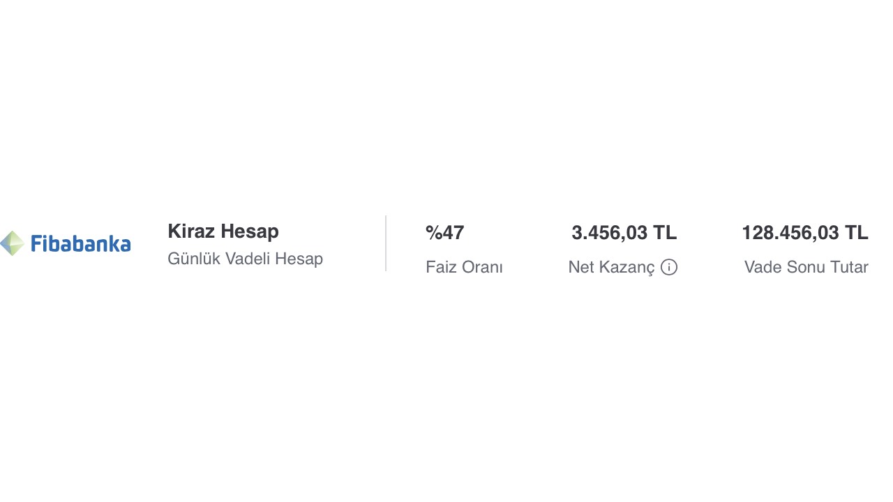Image resolution: width=893 pixels, height=502 pixels.
Task: Select the Günlük Vadeli Hesap subtitle
Action: 245,259
